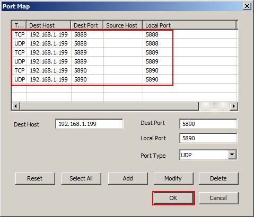Viewport: 254px width, 217px height.
Task: Focus the Dest Host input field
Action: pyautogui.click(x=89, y=124)
